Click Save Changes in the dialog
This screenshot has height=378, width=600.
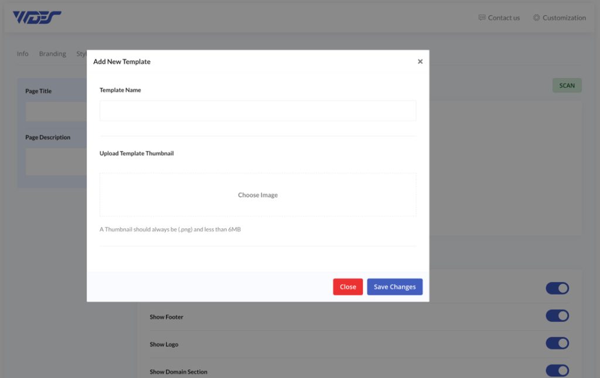[394, 287]
